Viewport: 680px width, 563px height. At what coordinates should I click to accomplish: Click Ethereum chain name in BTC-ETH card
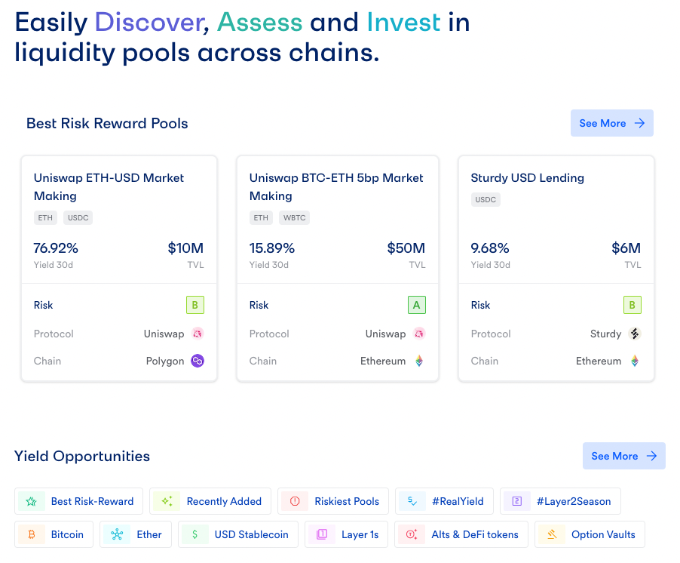pyautogui.click(x=383, y=361)
